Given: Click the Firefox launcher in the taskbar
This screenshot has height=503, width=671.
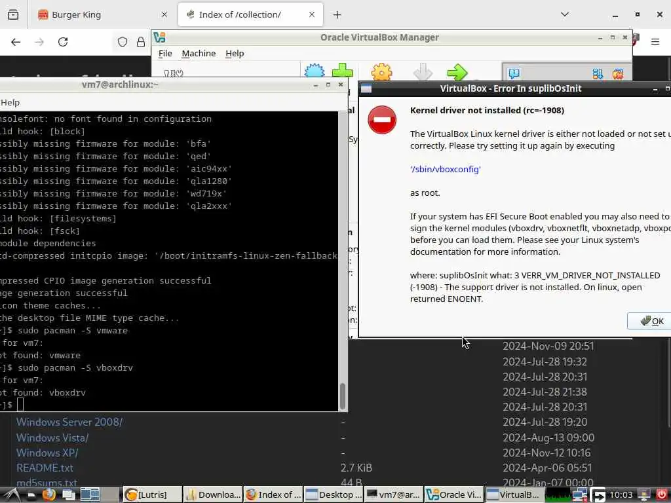Looking at the screenshot, I should tap(48, 494).
